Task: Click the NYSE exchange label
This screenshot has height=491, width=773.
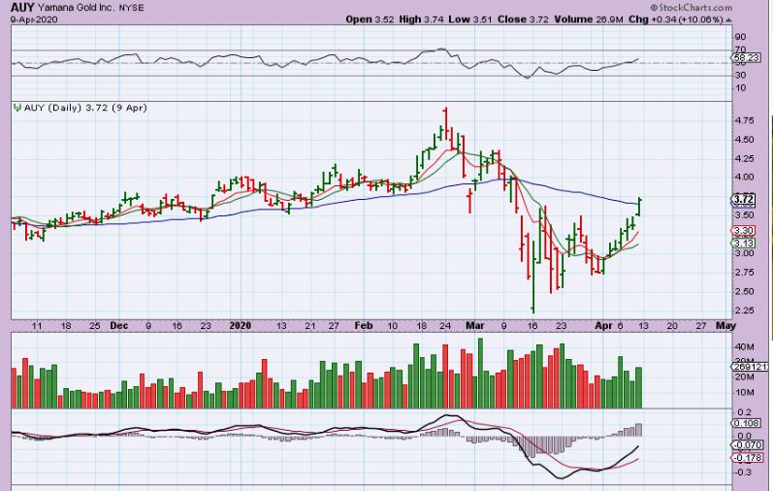Action: point(131,9)
